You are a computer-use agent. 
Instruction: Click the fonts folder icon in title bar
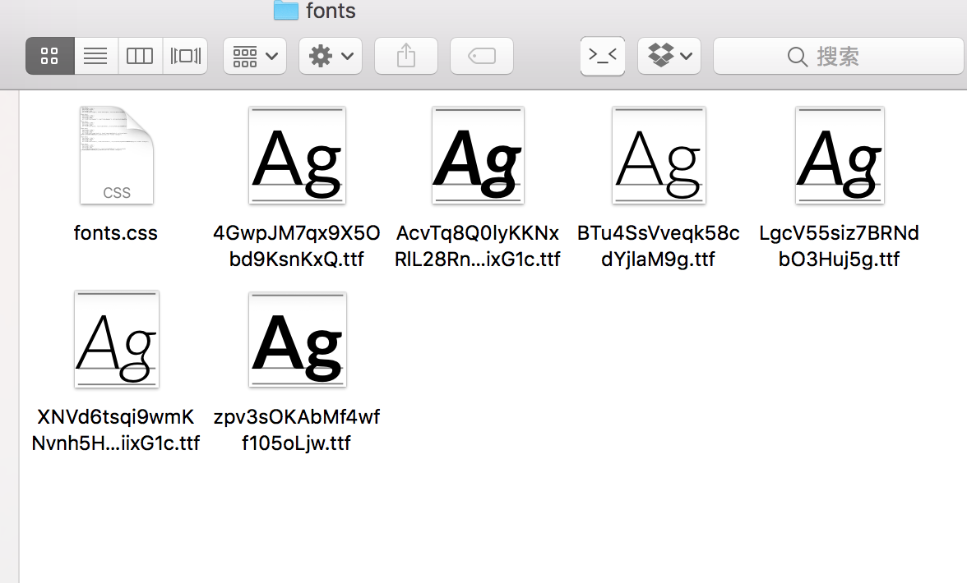[x=285, y=10]
